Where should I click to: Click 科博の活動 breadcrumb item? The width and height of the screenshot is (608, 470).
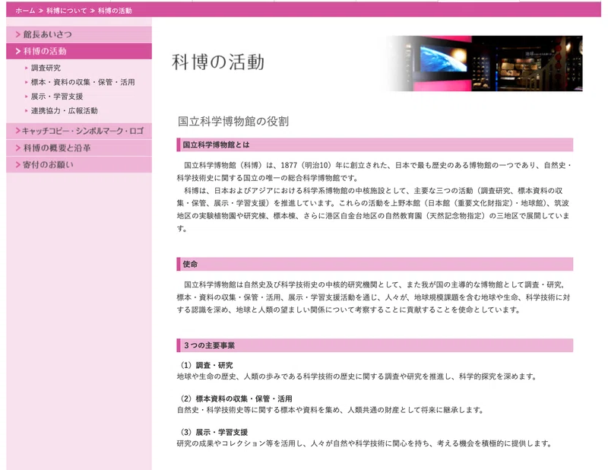coord(115,11)
